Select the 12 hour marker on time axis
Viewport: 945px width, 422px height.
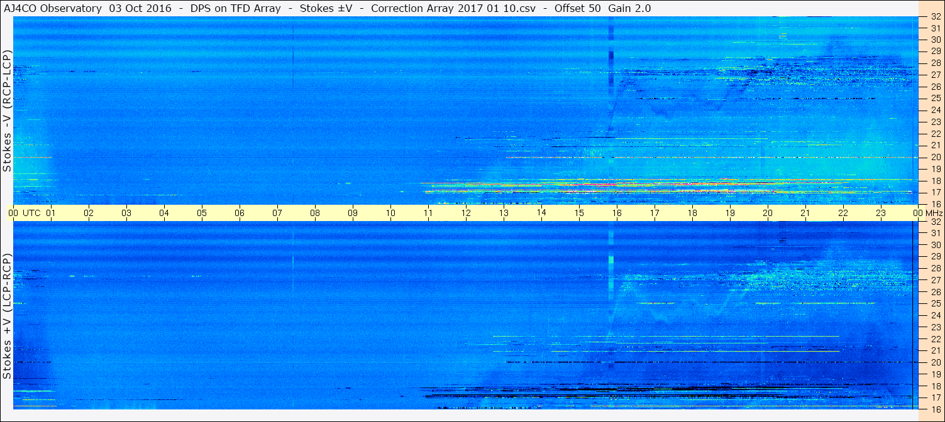[465, 213]
